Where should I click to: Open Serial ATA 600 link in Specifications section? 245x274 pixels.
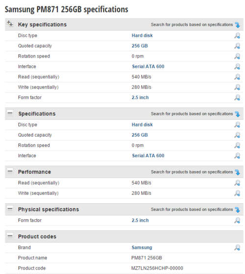tap(148, 156)
